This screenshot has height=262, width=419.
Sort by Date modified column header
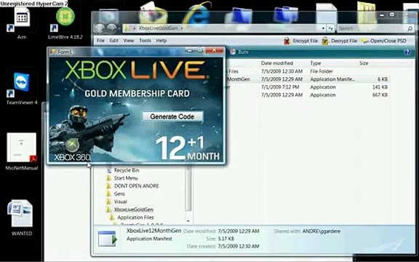point(277,63)
